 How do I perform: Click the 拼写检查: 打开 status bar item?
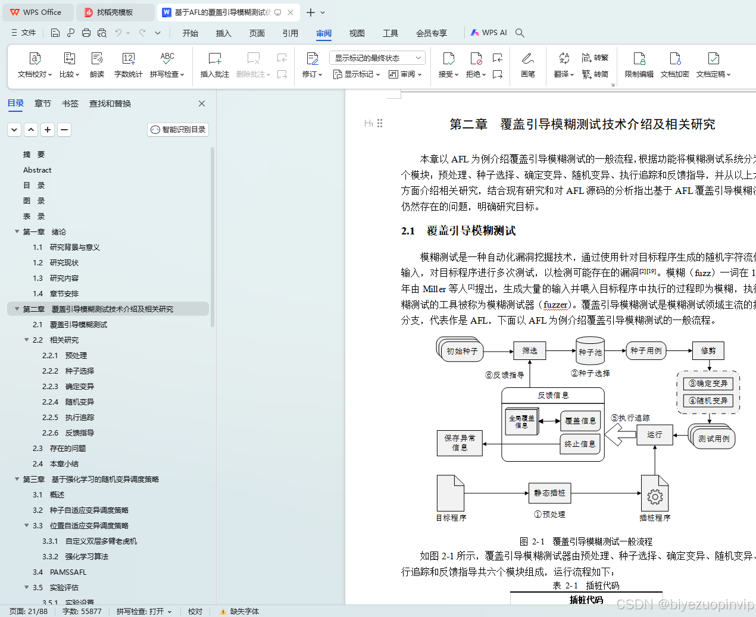coord(143,611)
